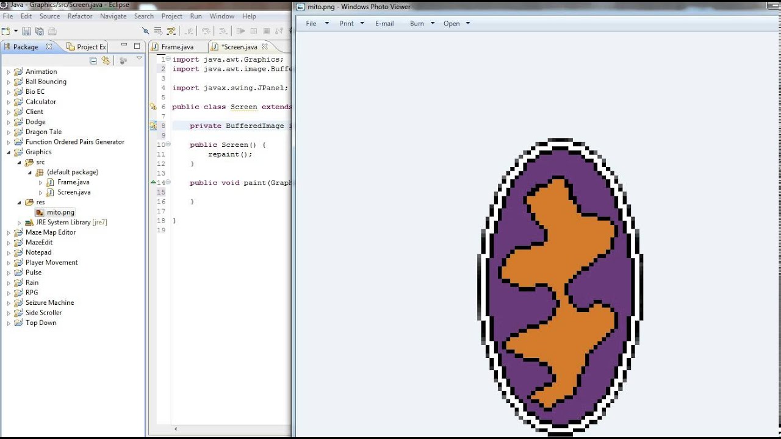The height and width of the screenshot is (439, 781).
Task: Open the Edit menu in Eclipse
Action: (x=26, y=16)
